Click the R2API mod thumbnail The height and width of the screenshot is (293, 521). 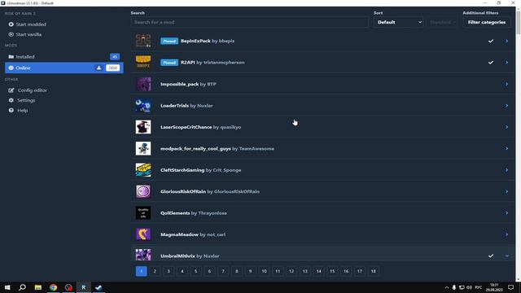143,63
